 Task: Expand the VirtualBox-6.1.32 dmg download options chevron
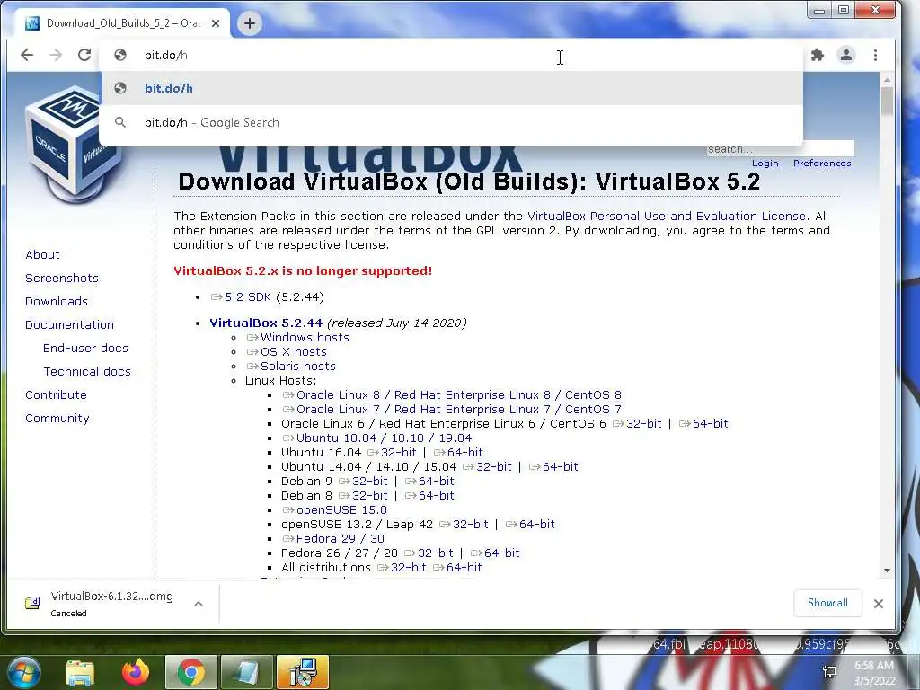[x=199, y=604]
